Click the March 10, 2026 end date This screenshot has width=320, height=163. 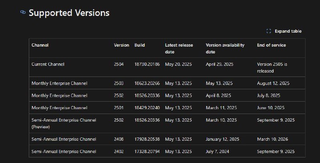272,139
